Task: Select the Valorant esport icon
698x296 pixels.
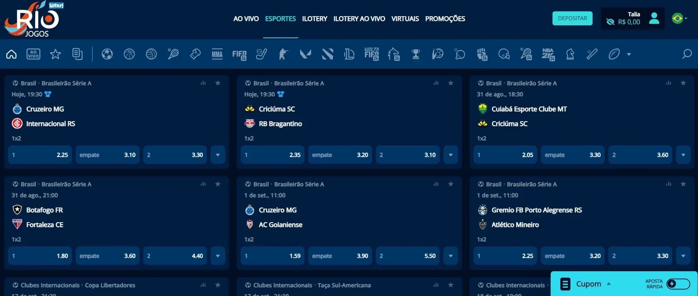Action: [x=305, y=54]
